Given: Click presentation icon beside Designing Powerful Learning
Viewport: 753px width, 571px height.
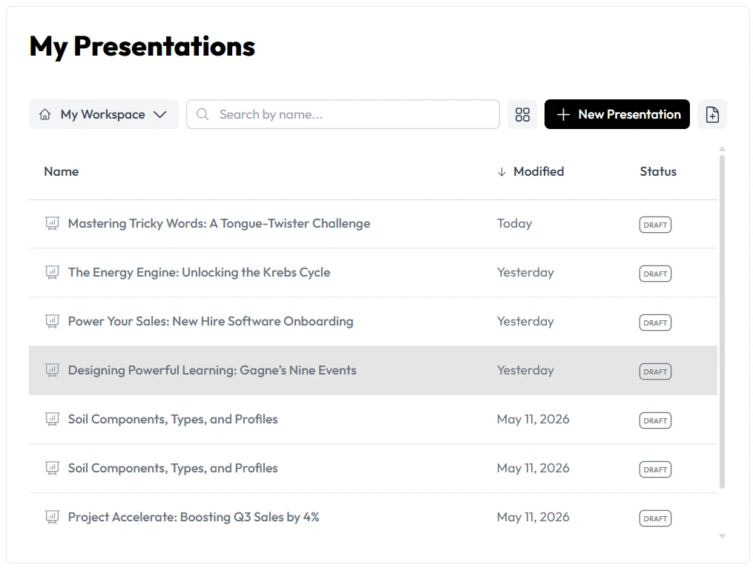Looking at the screenshot, I should click(53, 371).
